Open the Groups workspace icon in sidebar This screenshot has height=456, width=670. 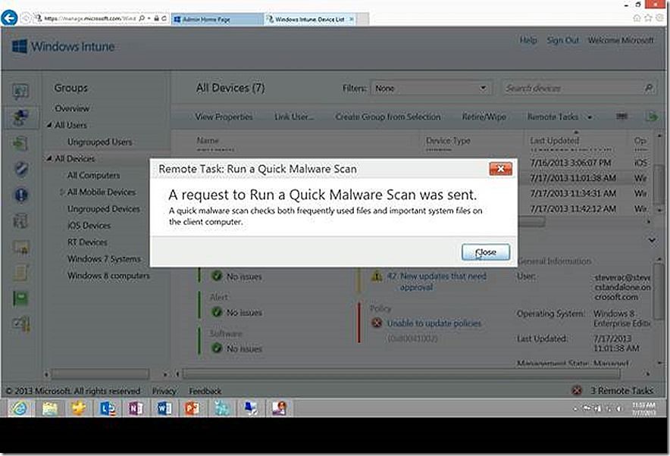pyautogui.click(x=20, y=117)
